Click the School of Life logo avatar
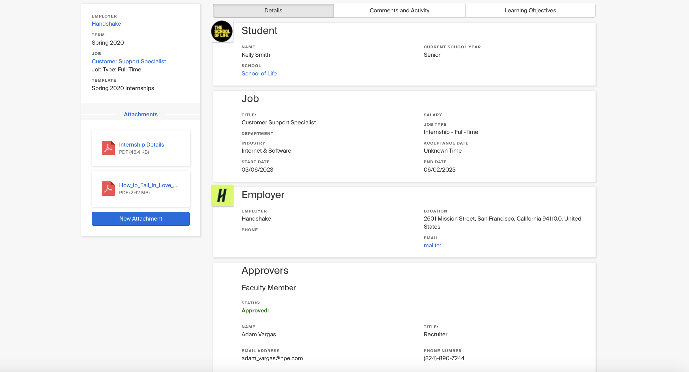 tap(222, 31)
